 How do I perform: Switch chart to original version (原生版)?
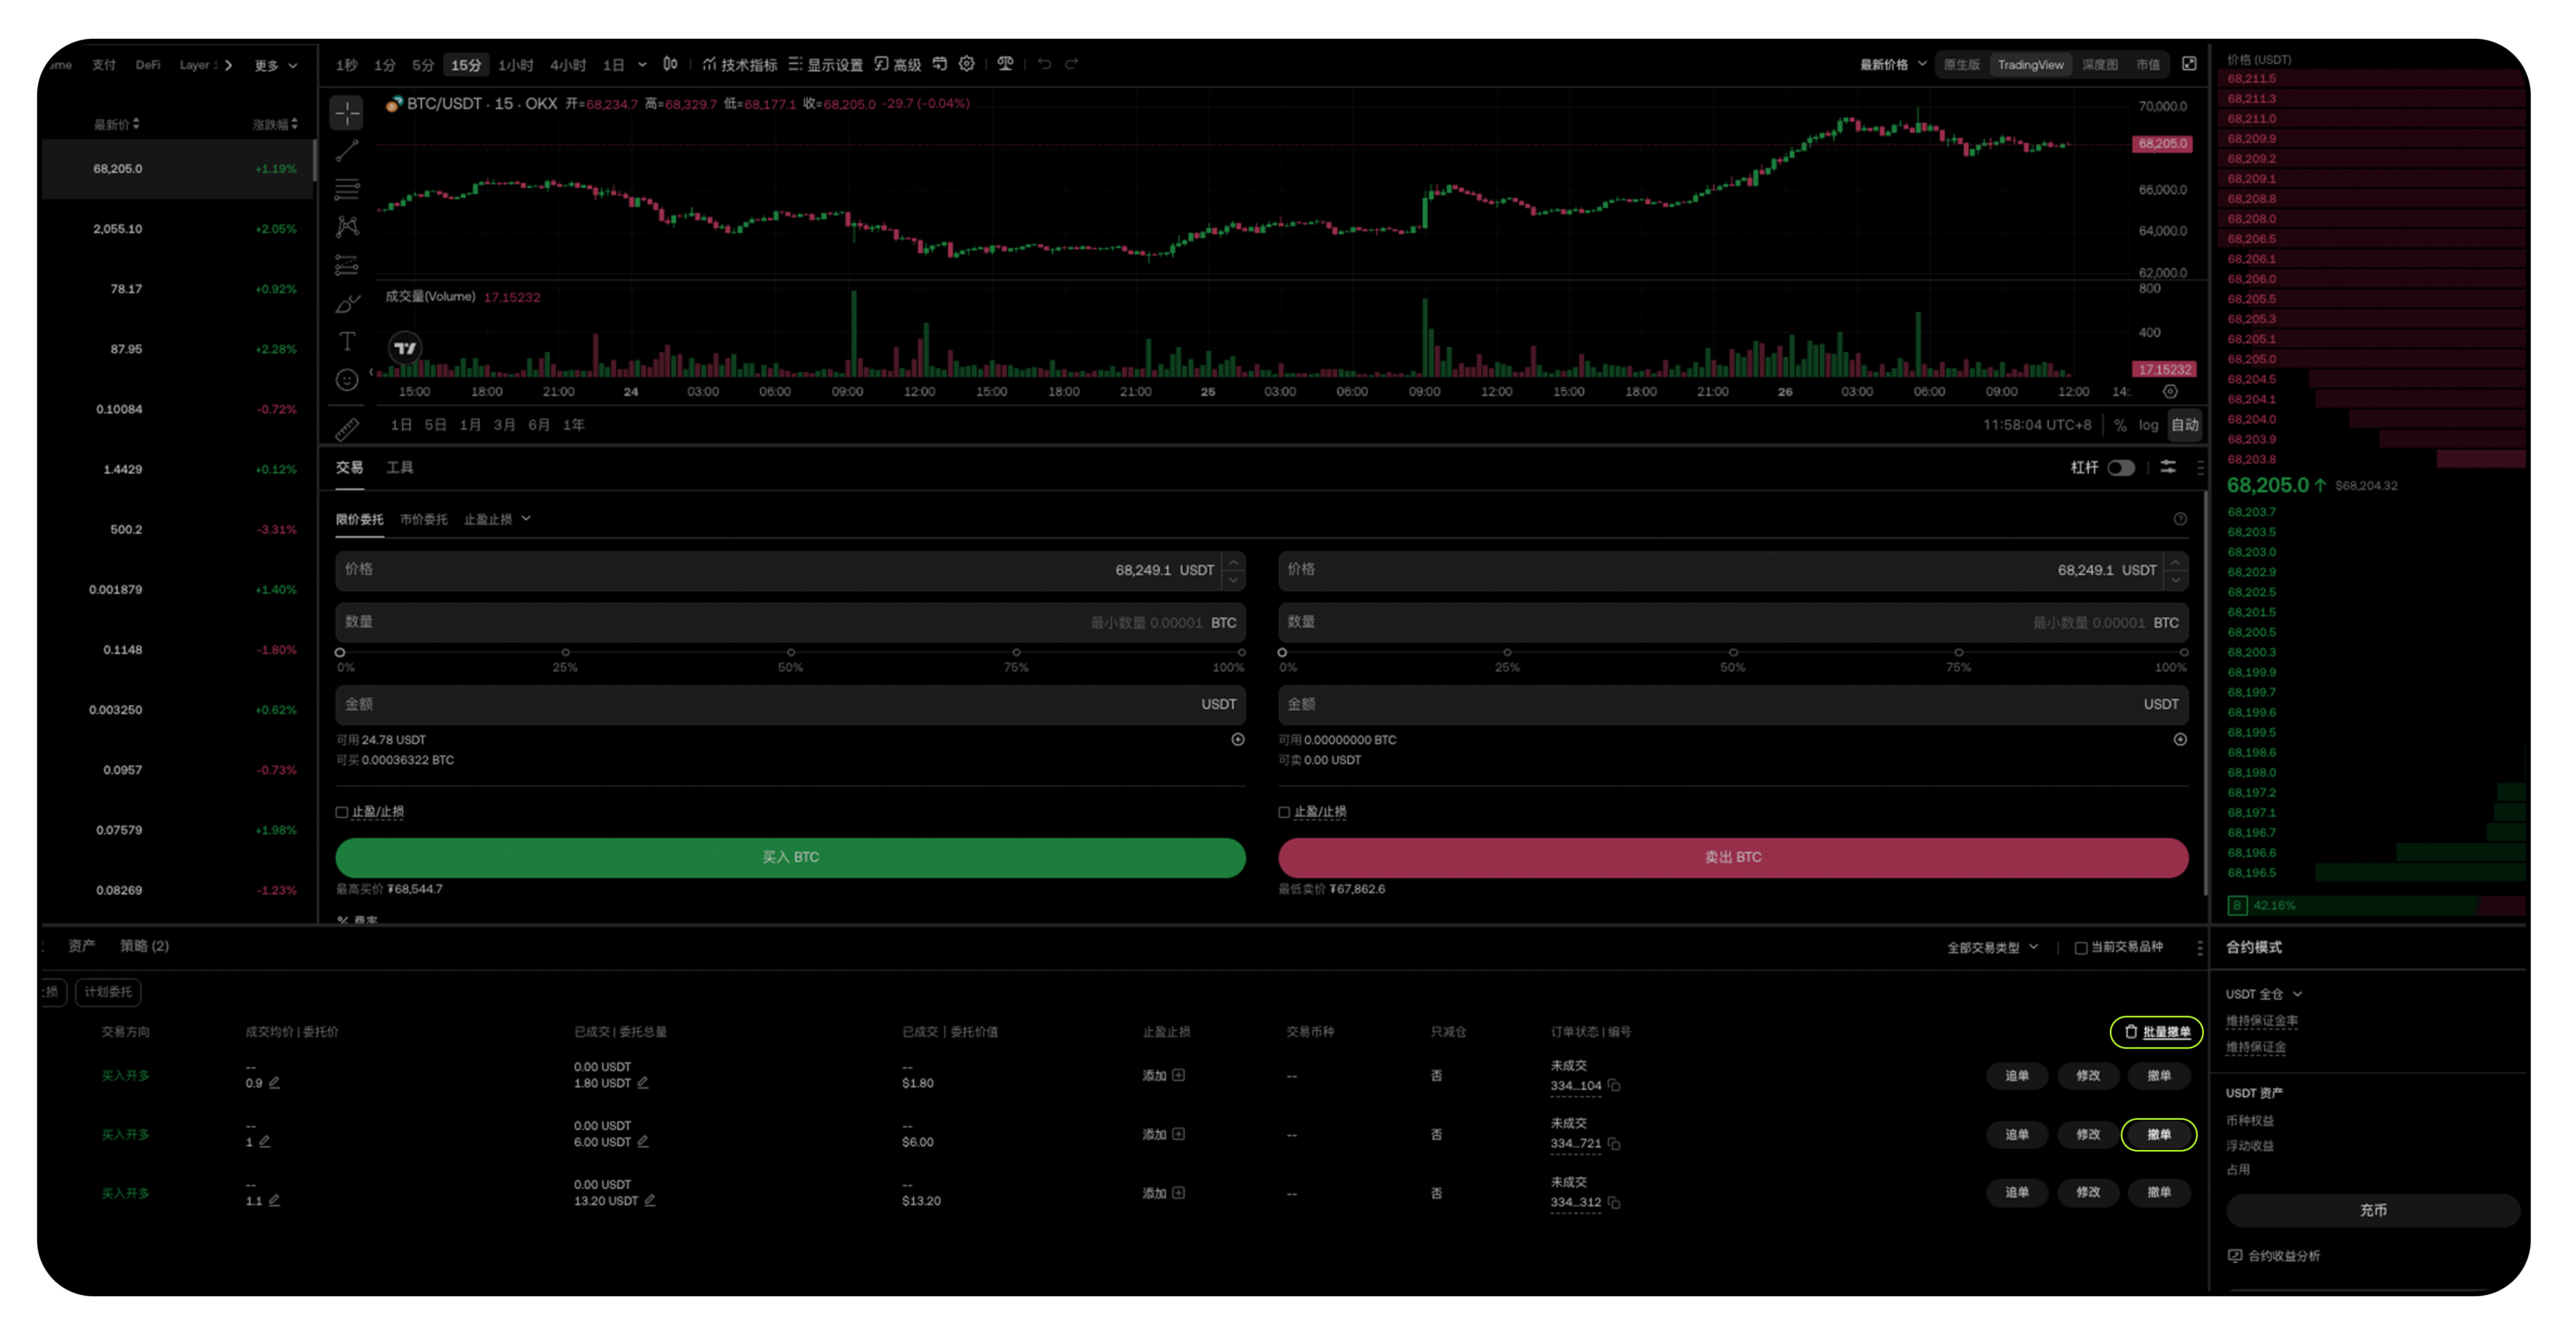coord(1962,65)
